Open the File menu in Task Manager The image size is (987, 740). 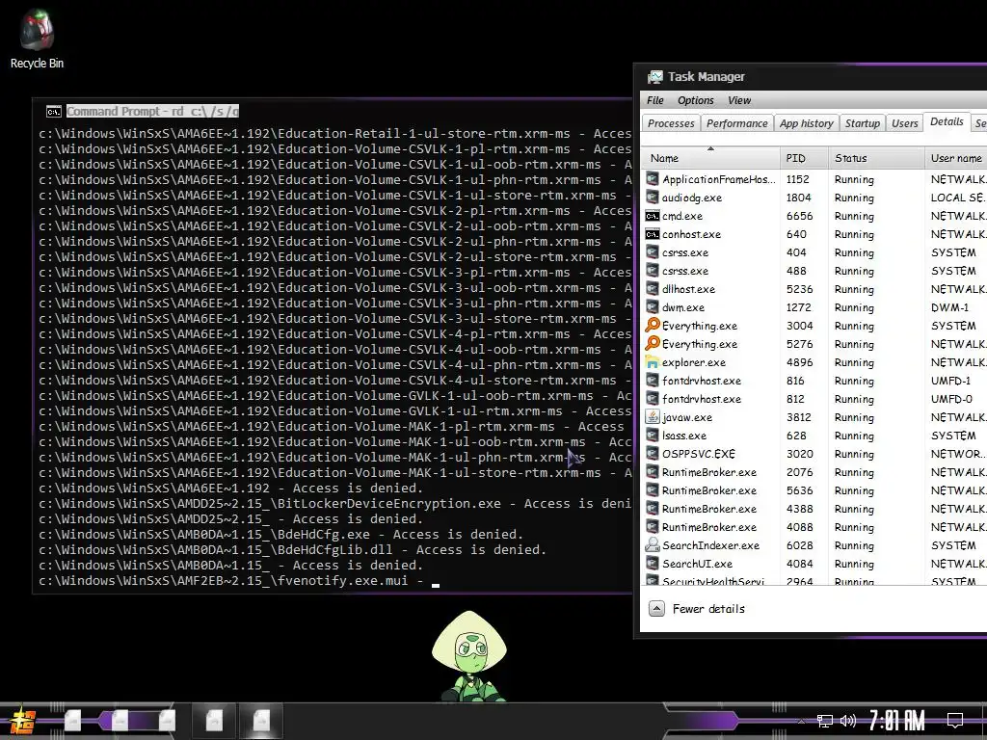[x=655, y=100]
